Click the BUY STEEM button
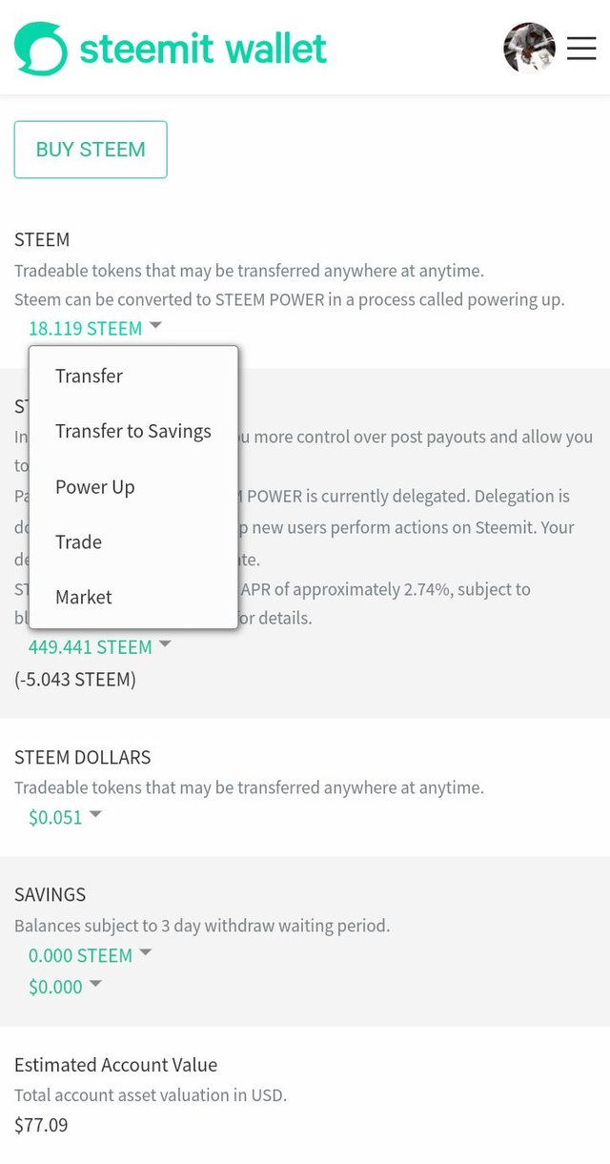This screenshot has width=610, height=1164. tap(91, 150)
